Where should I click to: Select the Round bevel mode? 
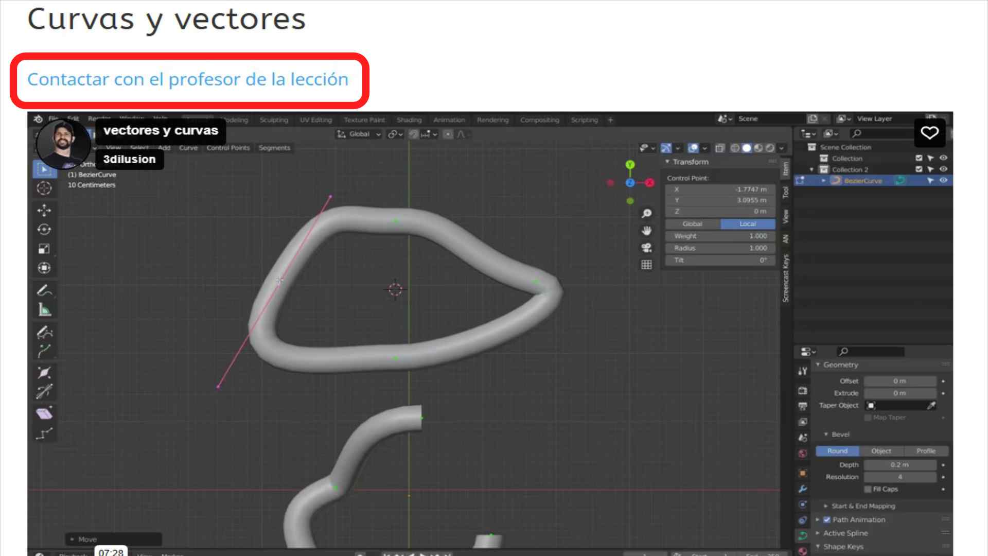837,451
